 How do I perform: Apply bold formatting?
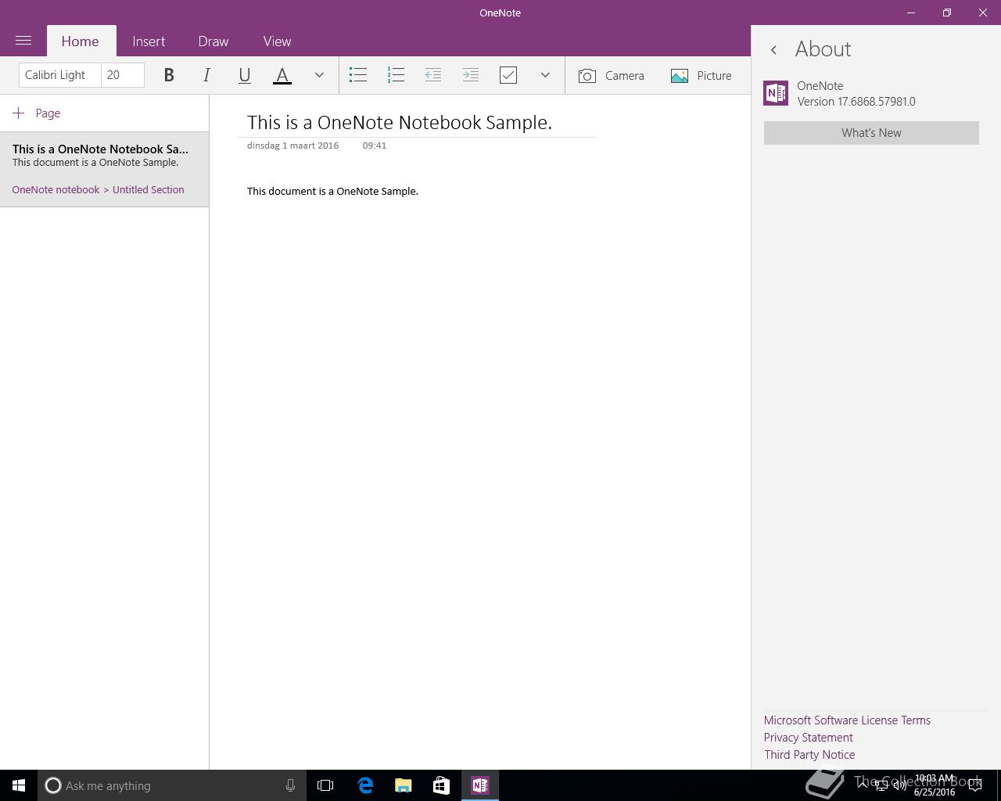(x=169, y=75)
